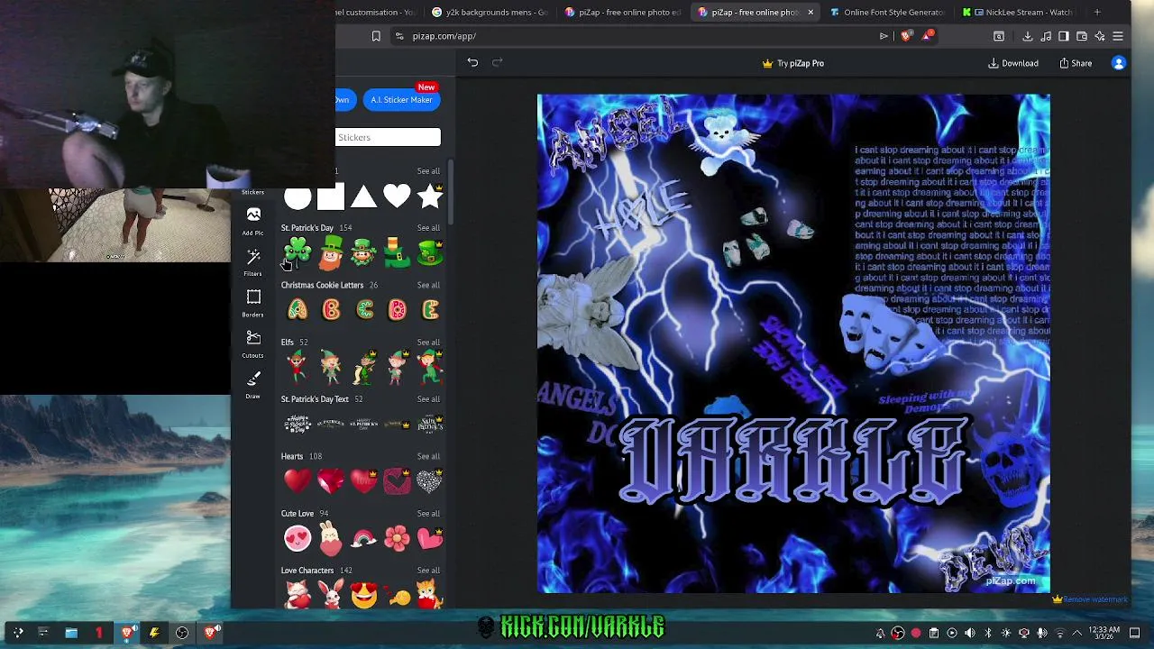Add the white star shape sticker
This screenshot has width=1154, height=649.
pos(430,197)
